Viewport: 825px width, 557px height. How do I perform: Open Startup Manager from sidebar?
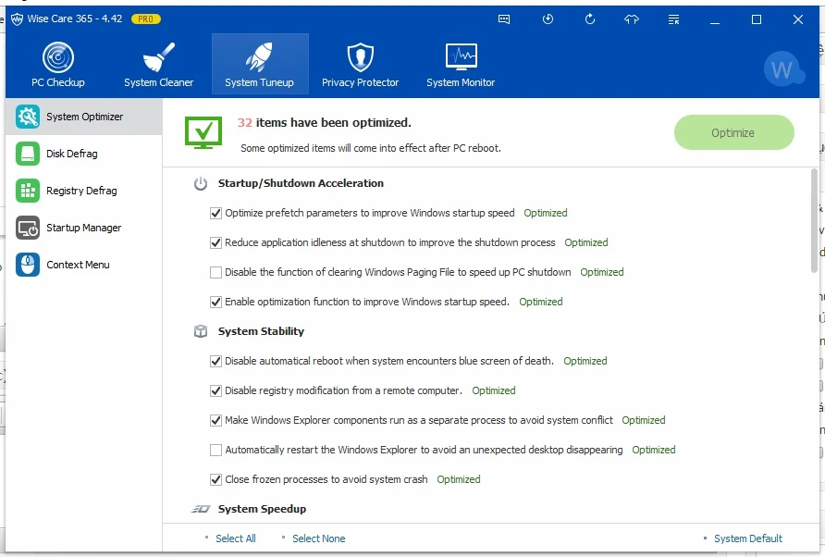(83, 228)
